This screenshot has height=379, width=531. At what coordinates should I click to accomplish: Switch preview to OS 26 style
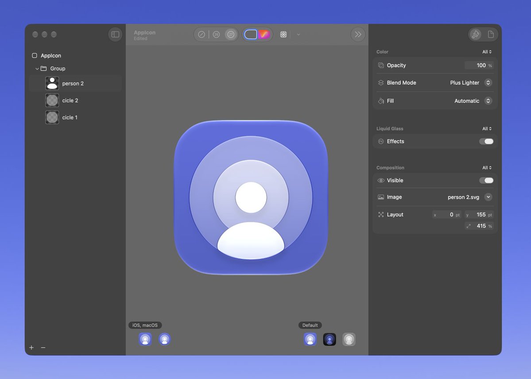[x=217, y=35]
